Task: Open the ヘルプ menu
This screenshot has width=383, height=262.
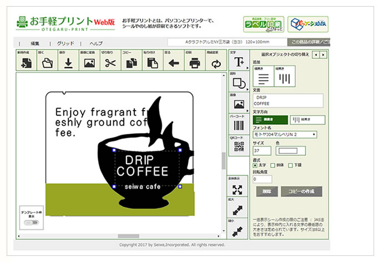Action: coord(96,43)
